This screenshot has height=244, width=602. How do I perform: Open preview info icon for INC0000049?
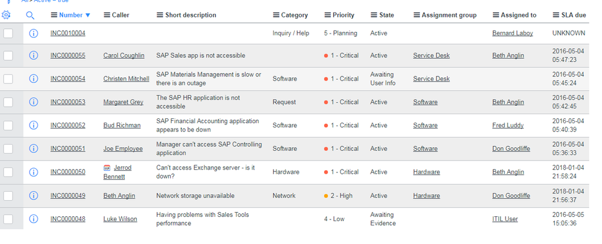(33, 196)
